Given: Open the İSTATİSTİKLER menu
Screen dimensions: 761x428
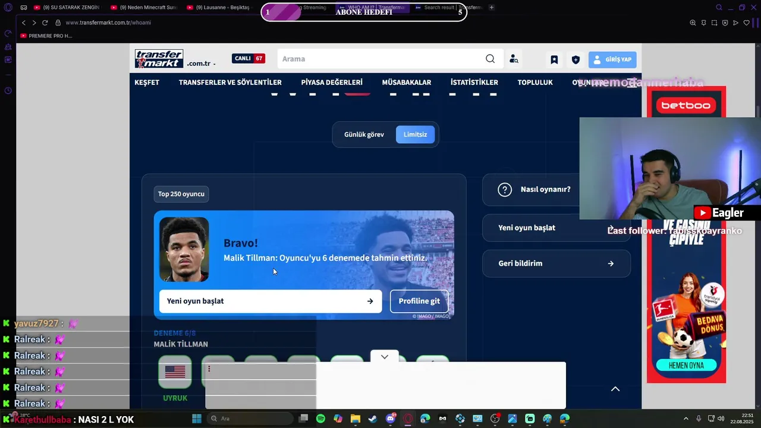Looking at the screenshot, I should pyautogui.click(x=474, y=82).
